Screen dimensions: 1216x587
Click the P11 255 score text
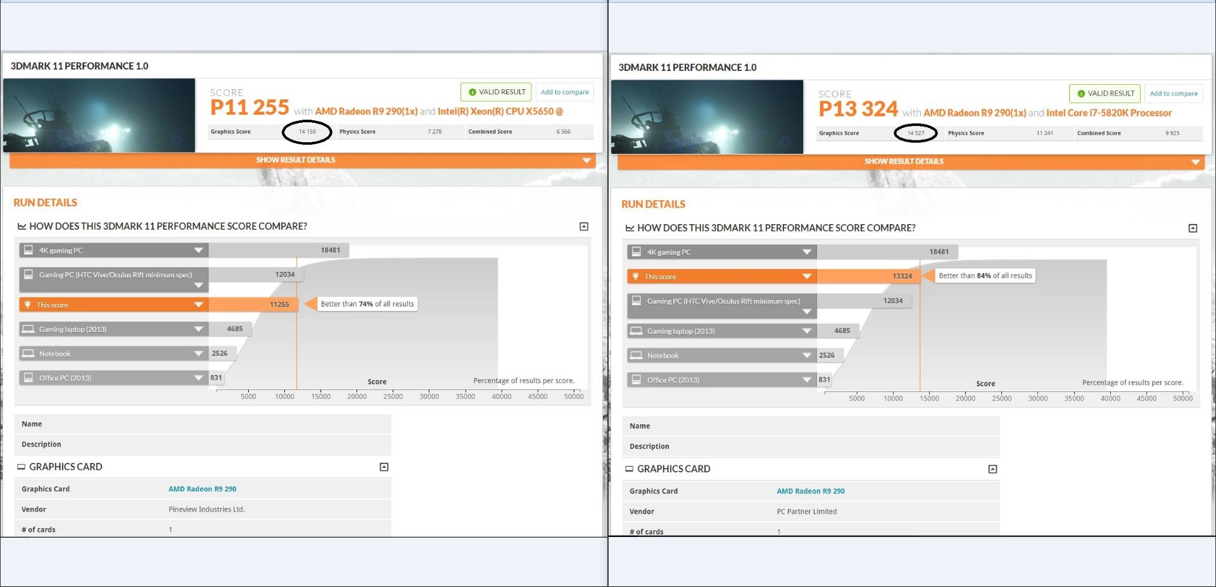250,108
